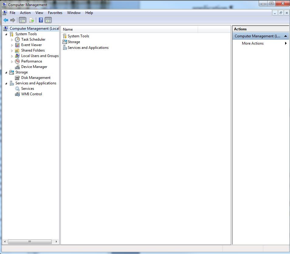Click the More Actions button
This screenshot has width=290, height=254.
pyautogui.click(x=253, y=43)
